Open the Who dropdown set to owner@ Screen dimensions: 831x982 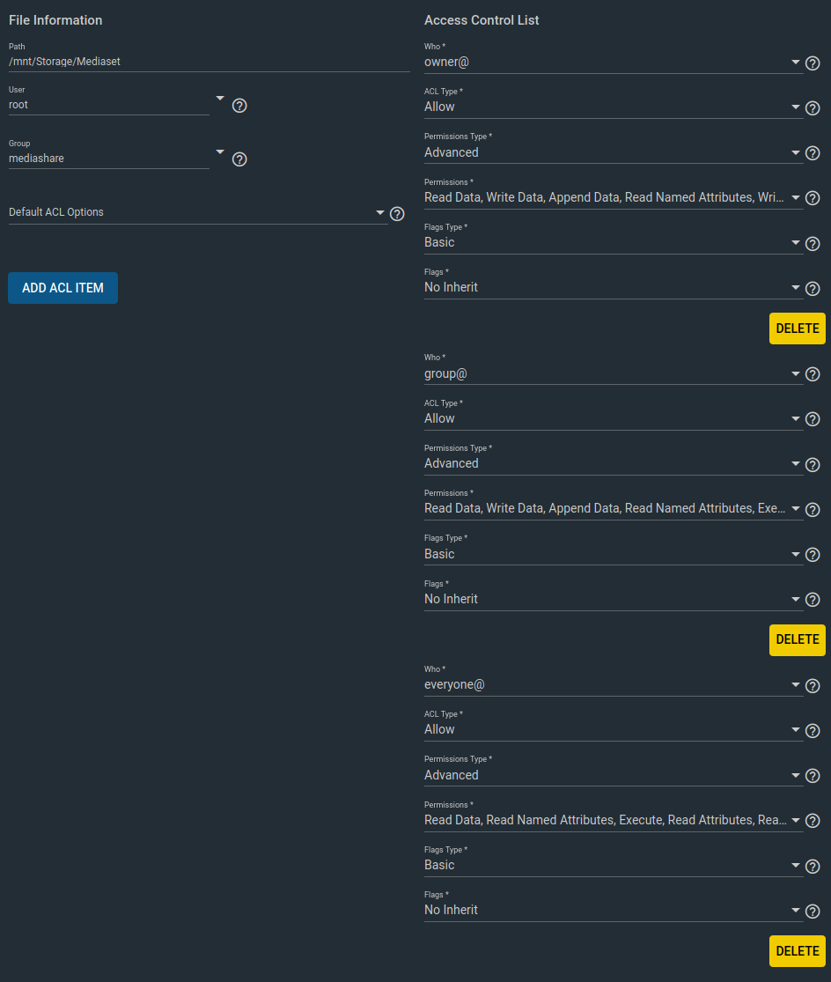tap(614, 58)
